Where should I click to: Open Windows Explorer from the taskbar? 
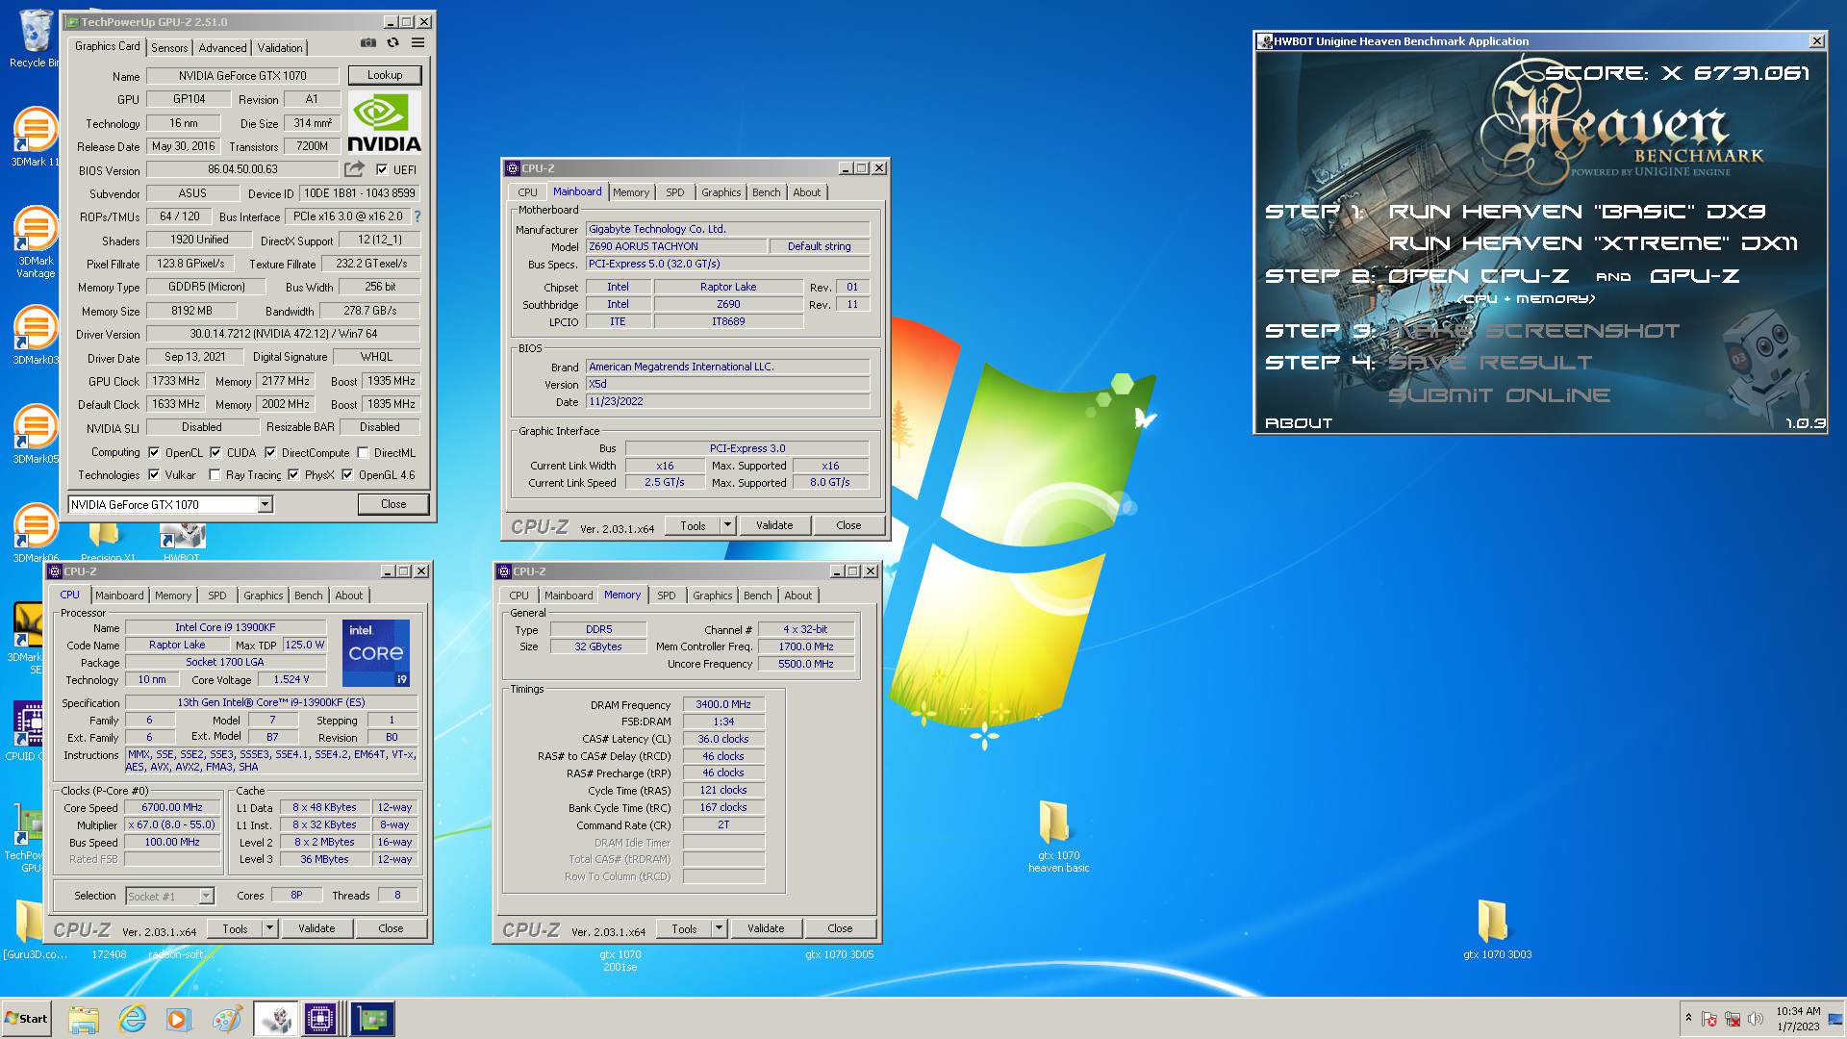(85, 1019)
